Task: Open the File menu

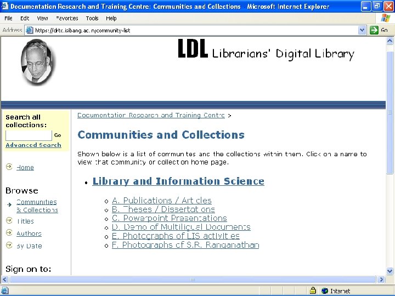Action: (x=8, y=18)
